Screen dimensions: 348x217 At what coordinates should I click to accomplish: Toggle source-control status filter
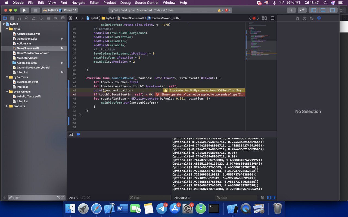click(x=63, y=198)
